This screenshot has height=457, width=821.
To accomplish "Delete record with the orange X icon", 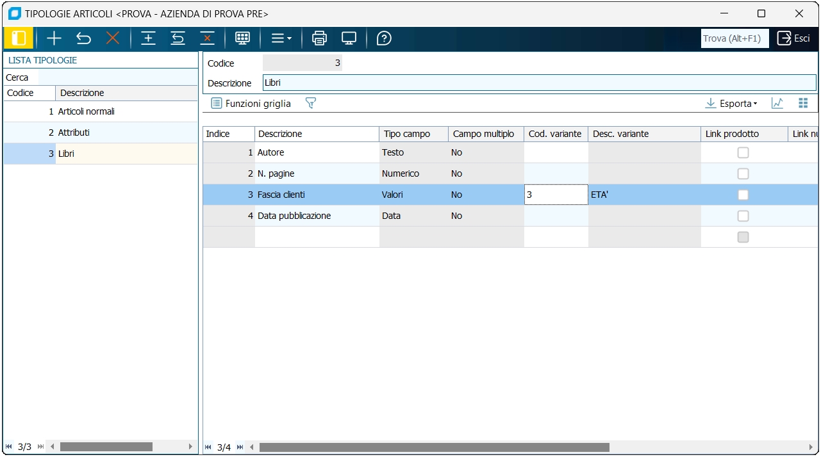I will 113,38.
